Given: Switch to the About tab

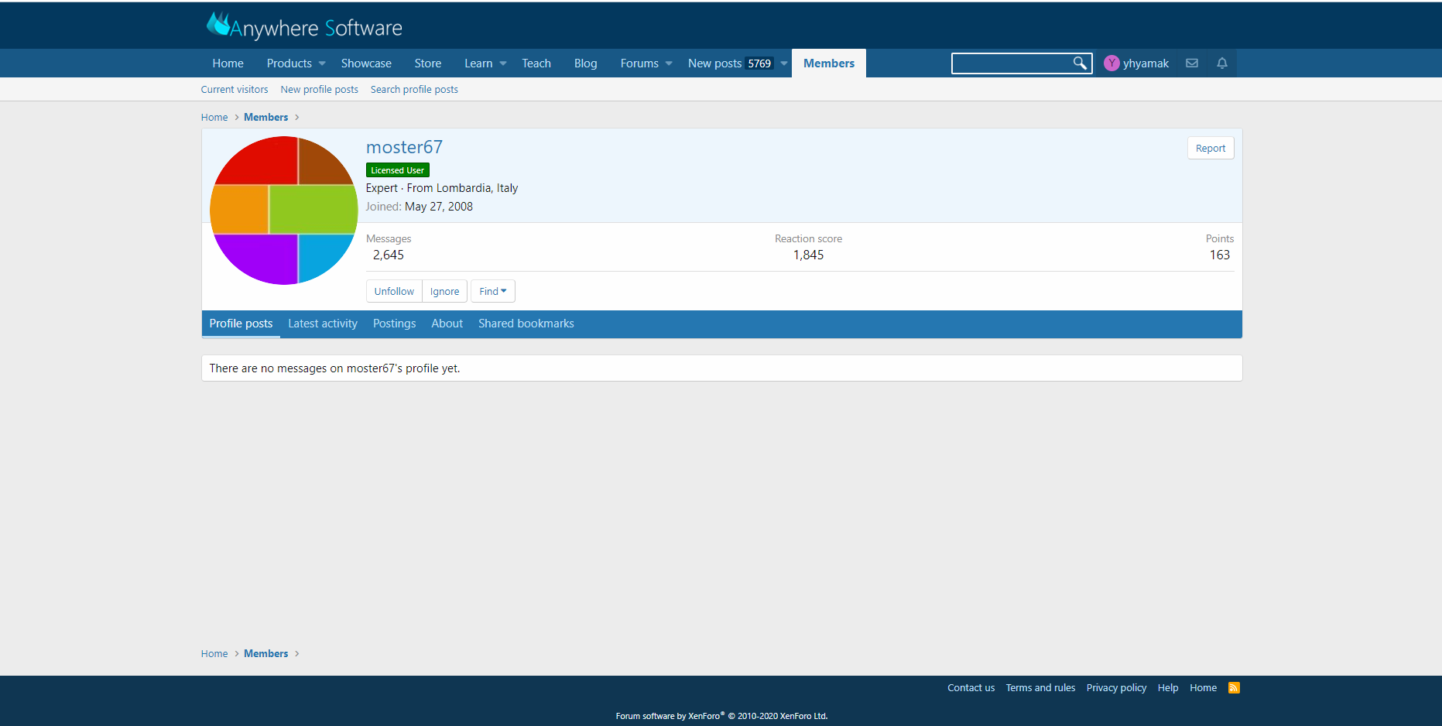Looking at the screenshot, I should [x=447, y=324].
